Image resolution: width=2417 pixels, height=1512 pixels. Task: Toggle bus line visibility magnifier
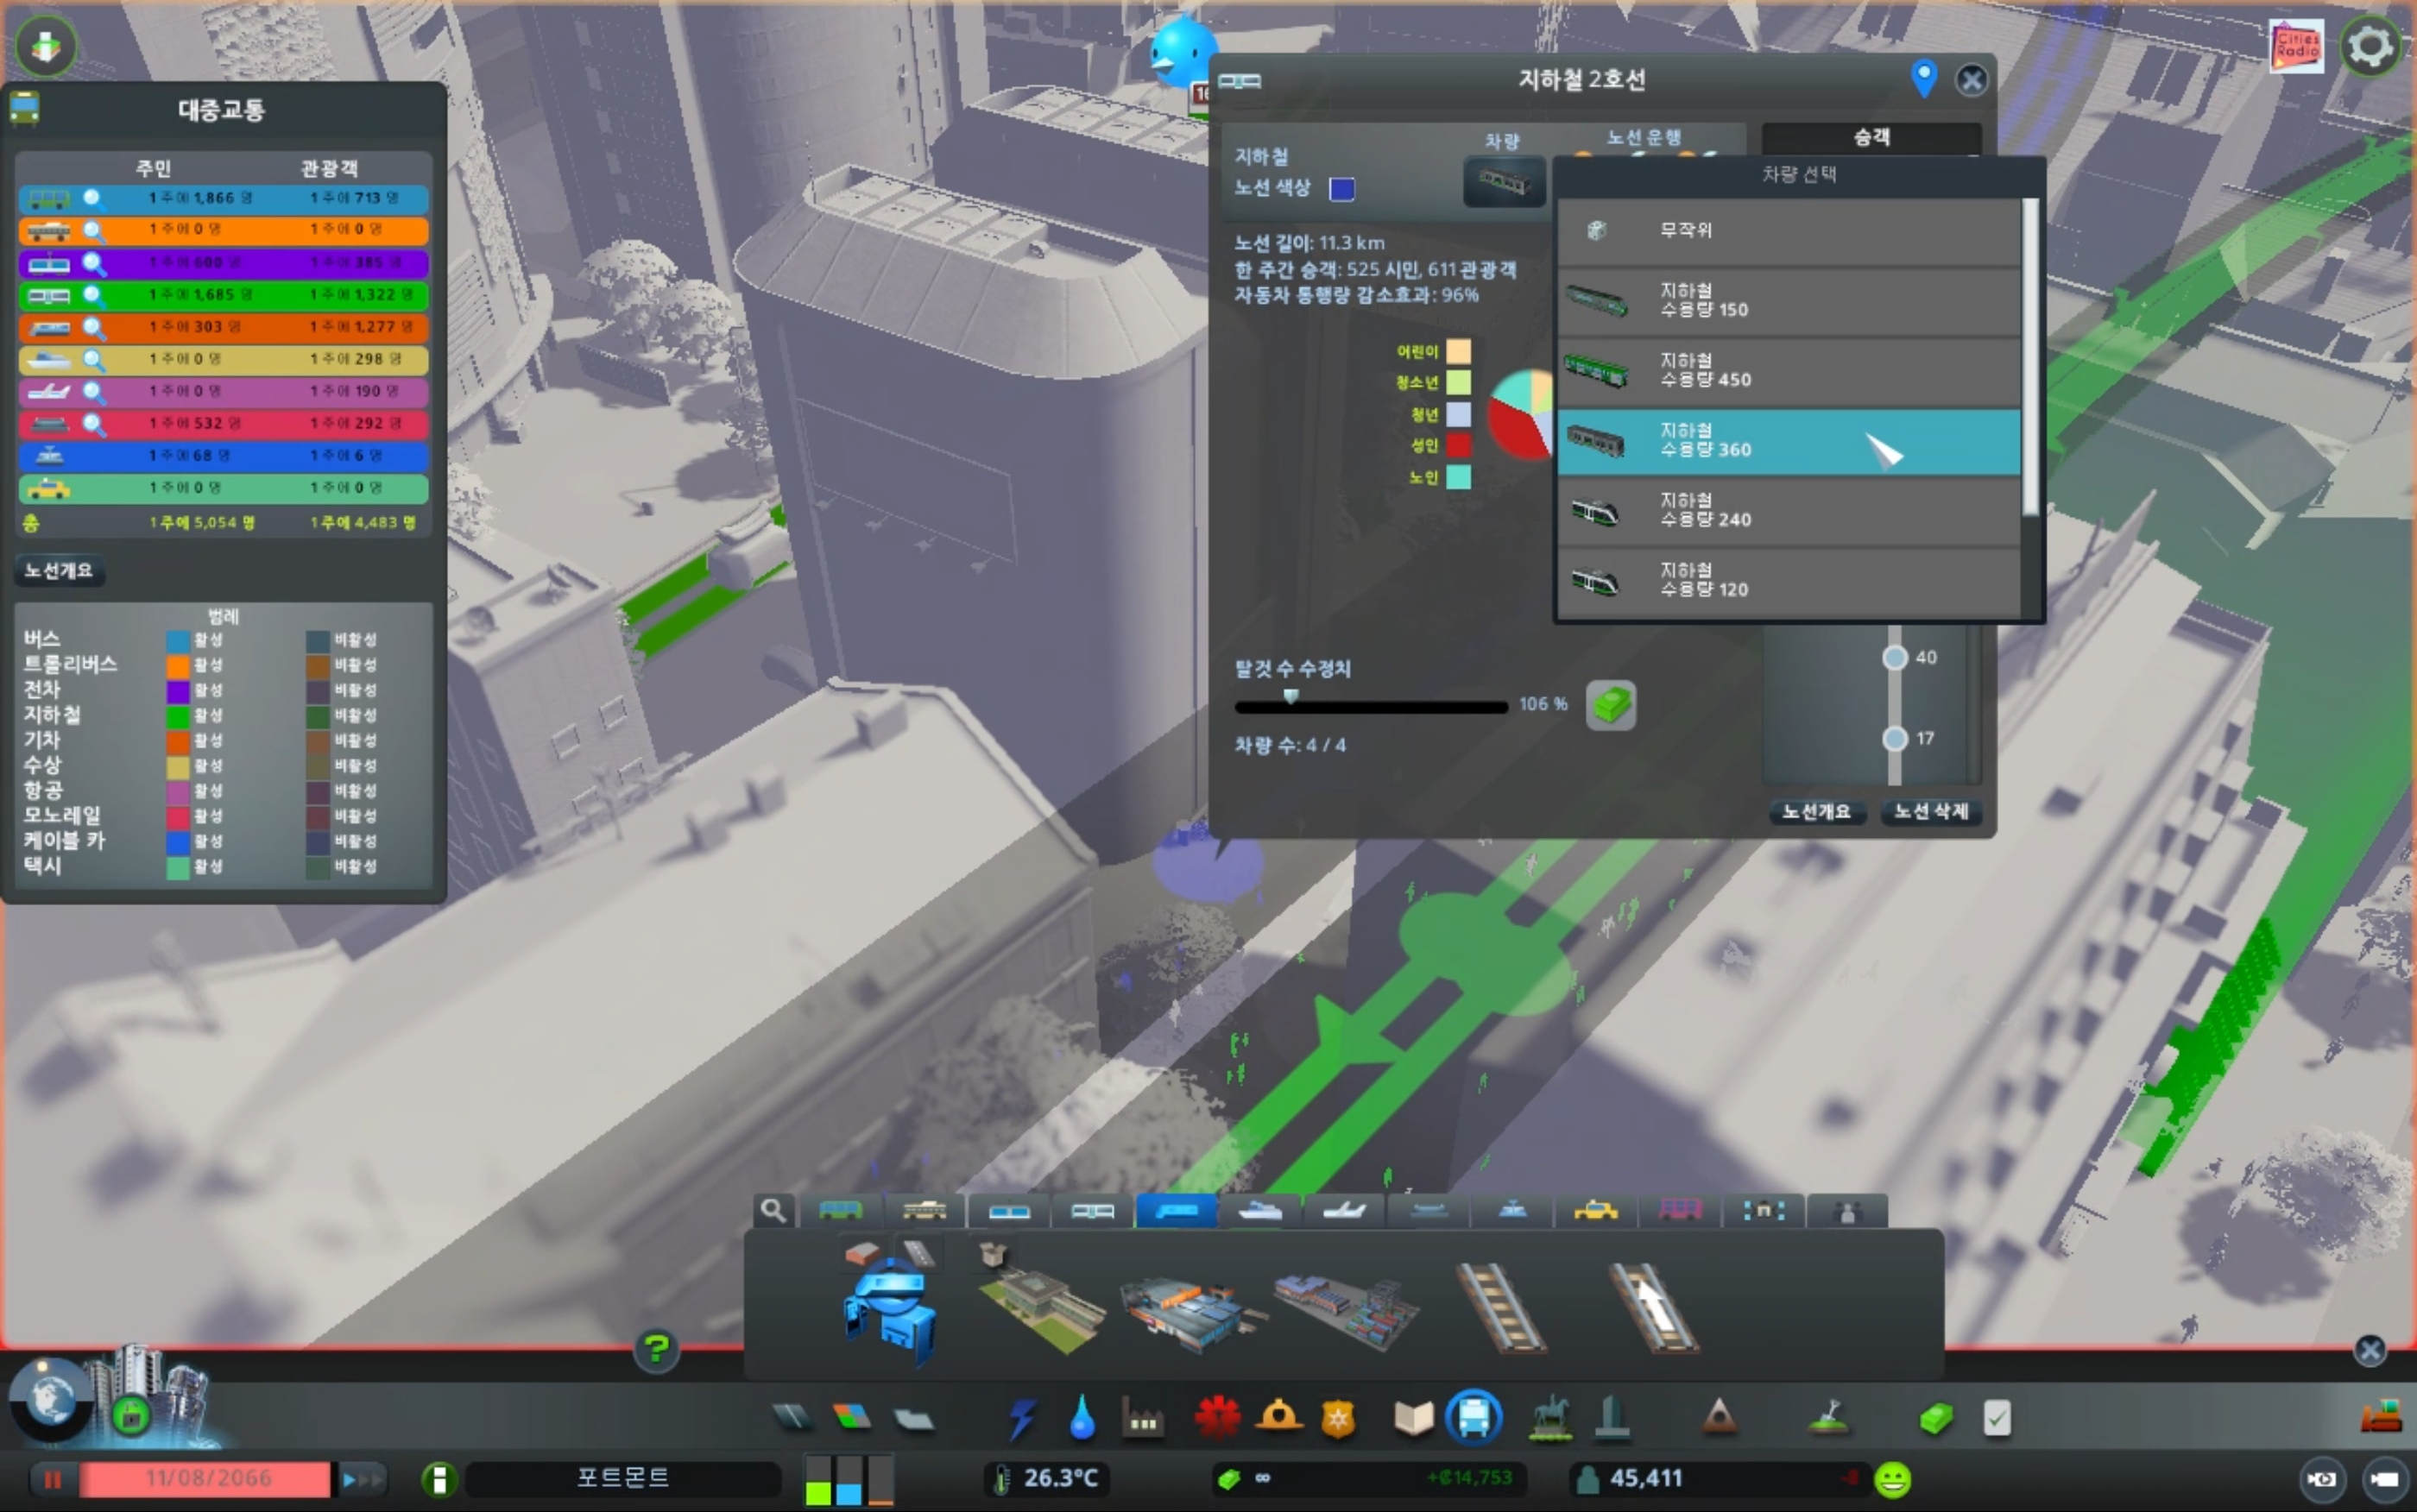93,198
